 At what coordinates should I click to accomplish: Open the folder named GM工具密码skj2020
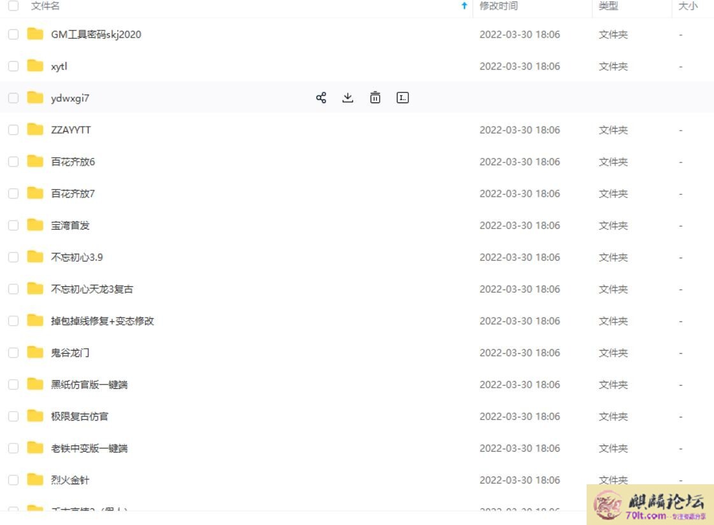96,34
